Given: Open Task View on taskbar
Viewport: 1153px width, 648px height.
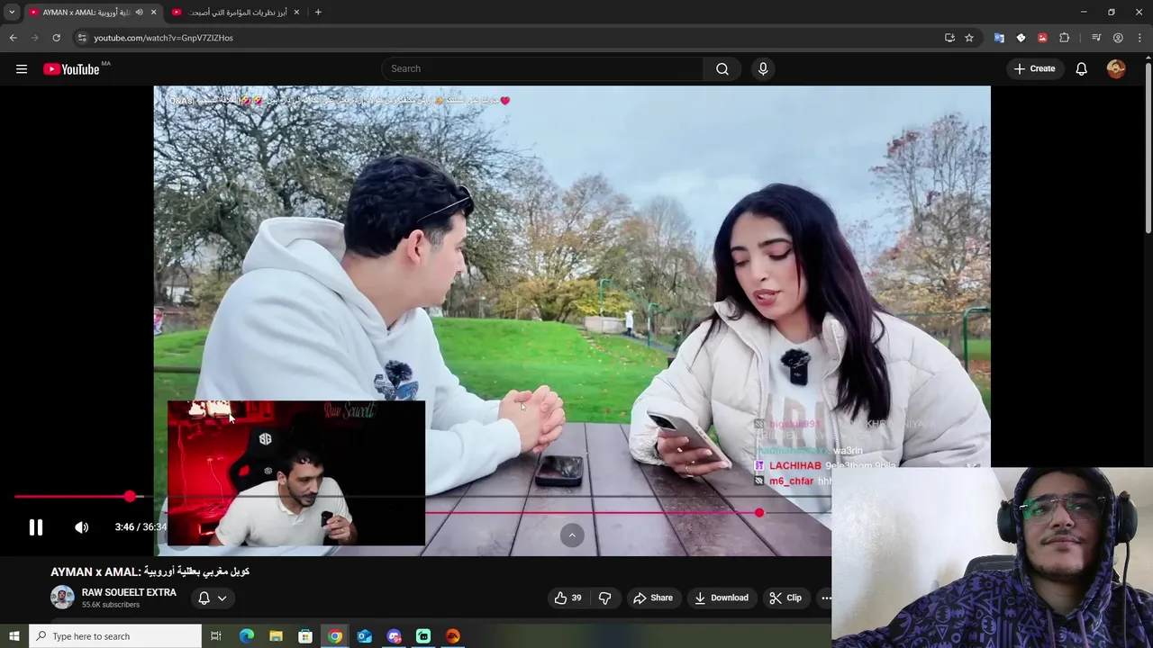Looking at the screenshot, I should pyautogui.click(x=216, y=636).
